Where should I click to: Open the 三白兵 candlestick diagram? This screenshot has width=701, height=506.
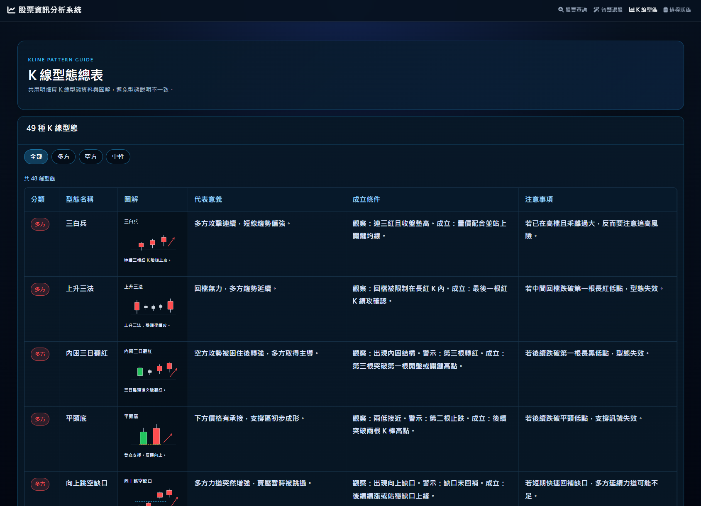coord(153,241)
